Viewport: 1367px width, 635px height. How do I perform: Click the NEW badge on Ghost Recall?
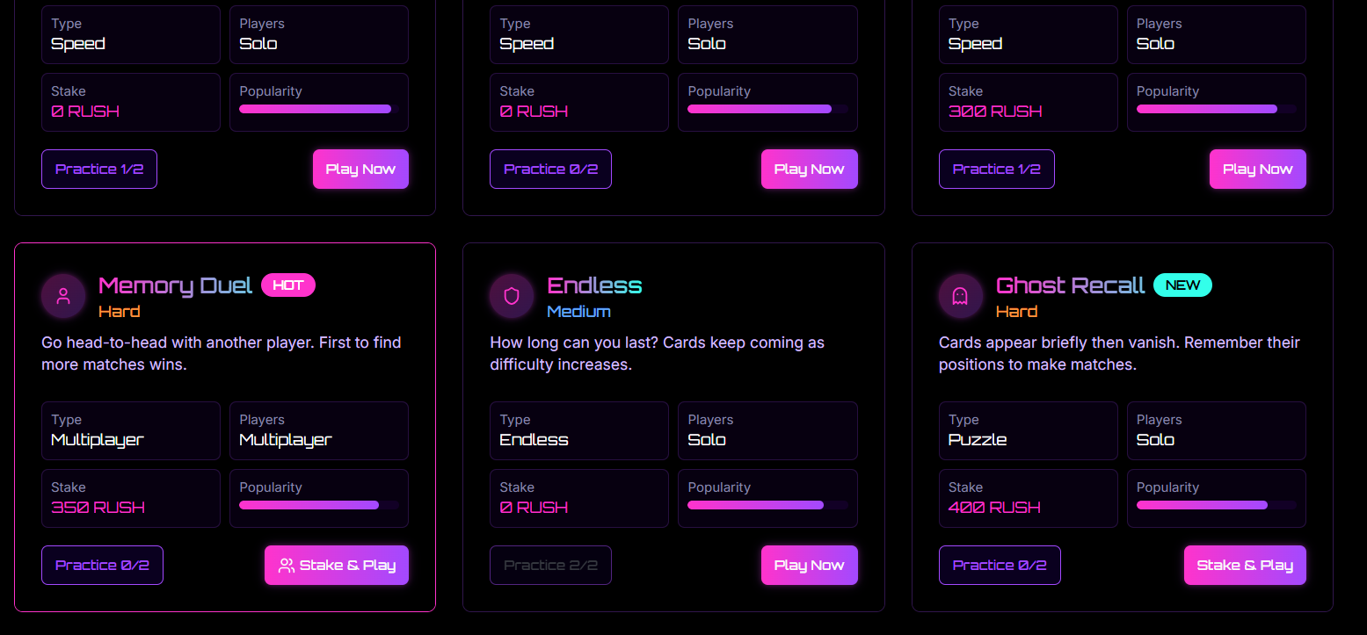coord(1182,285)
